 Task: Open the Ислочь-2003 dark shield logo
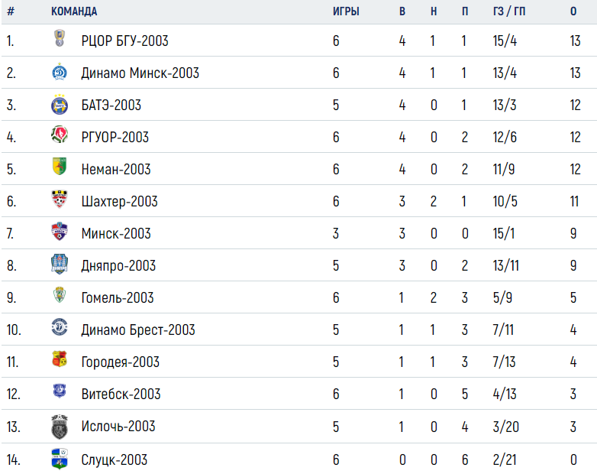coord(60,427)
